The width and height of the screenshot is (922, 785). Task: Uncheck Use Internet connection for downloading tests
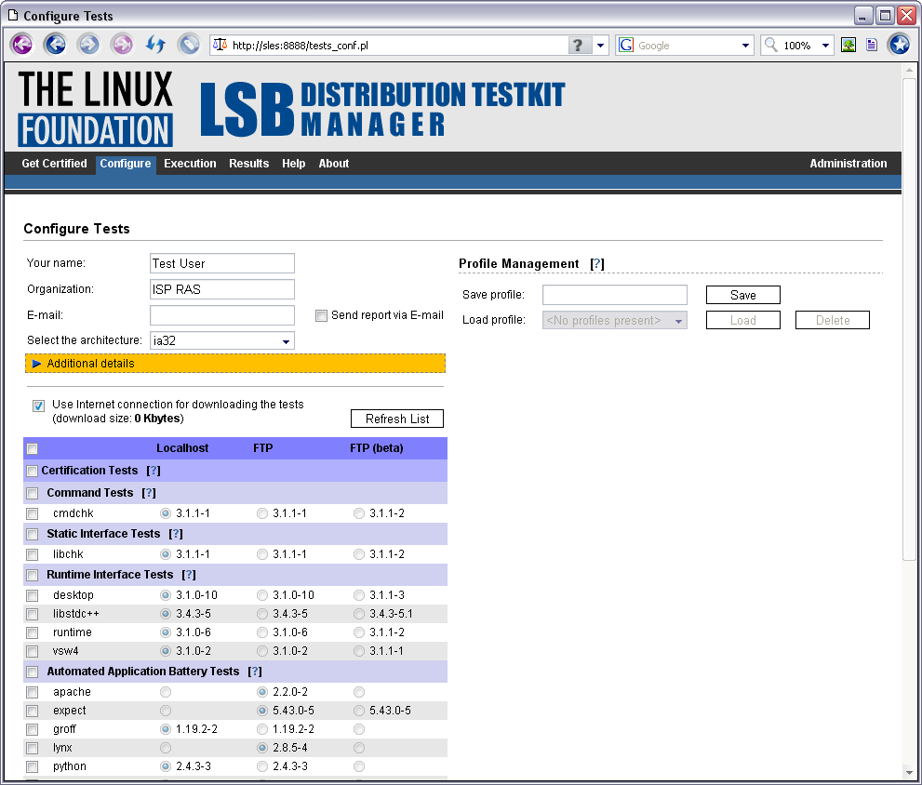39,406
